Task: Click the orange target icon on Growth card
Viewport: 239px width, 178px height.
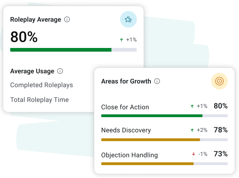Action: pos(219,81)
